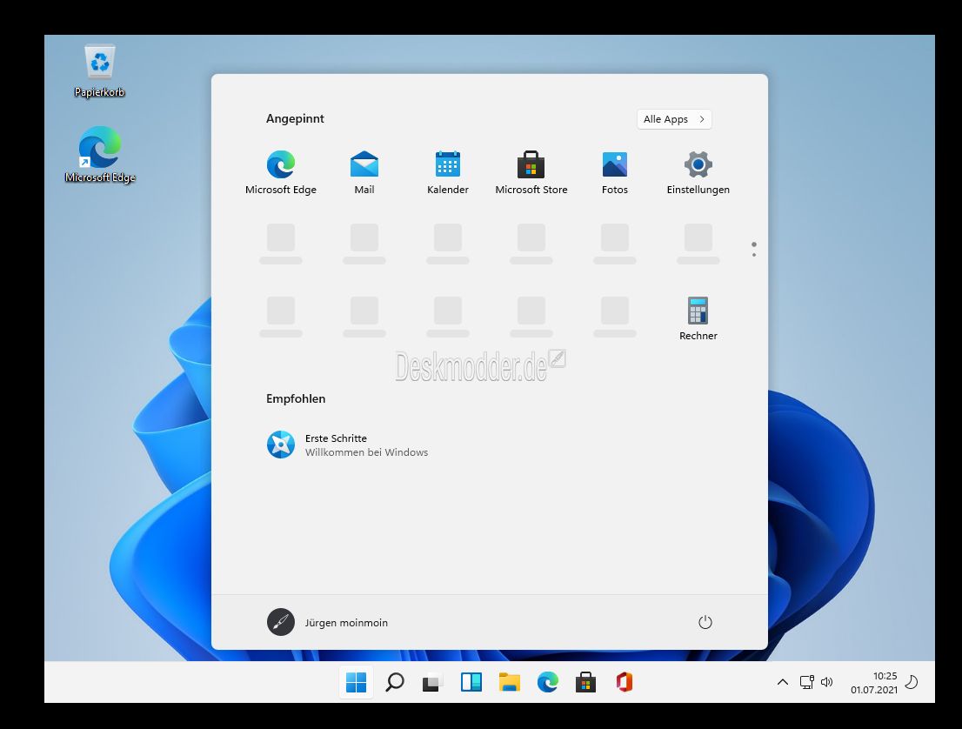Select the Papierkorb desktop icon

99,71
